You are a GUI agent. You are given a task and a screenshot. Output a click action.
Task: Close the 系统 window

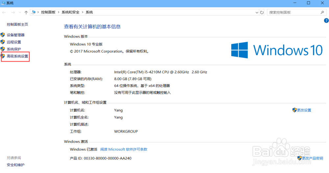322,3
